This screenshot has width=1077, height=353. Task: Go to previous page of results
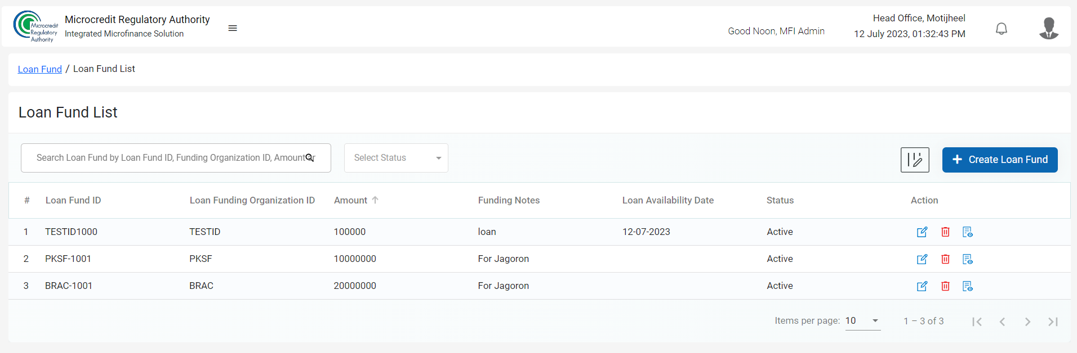pos(1002,322)
